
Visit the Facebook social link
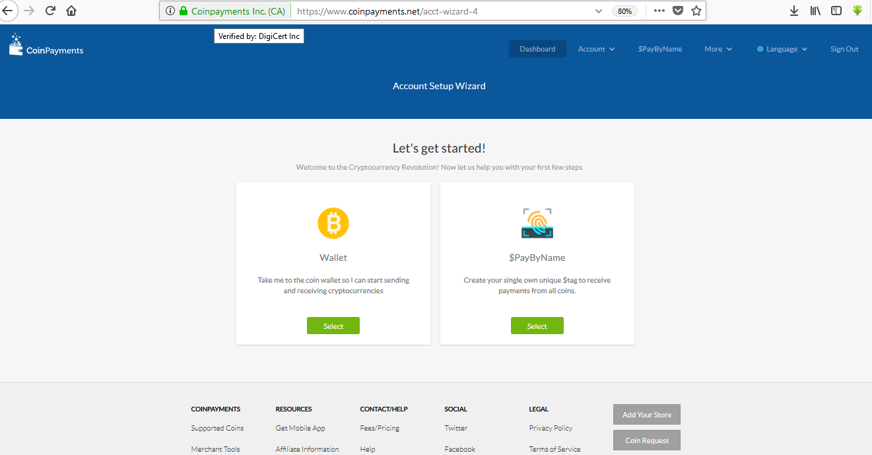tap(459, 449)
